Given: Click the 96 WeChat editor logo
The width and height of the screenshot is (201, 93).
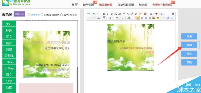Looking at the screenshot, I should pyautogui.click(x=16, y=3).
